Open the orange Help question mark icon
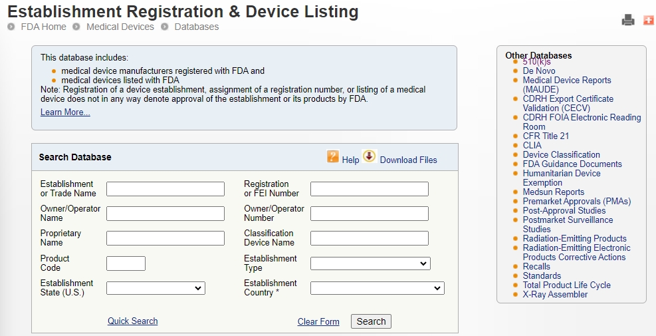 pos(332,156)
